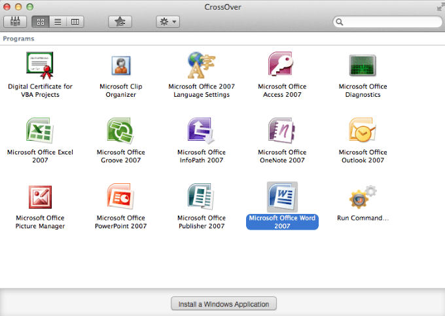Image resolution: width=445 pixels, height=316 pixels.
Task: Select the Microsoft Clip Organizer icon
Action: pyautogui.click(x=121, y=65)
